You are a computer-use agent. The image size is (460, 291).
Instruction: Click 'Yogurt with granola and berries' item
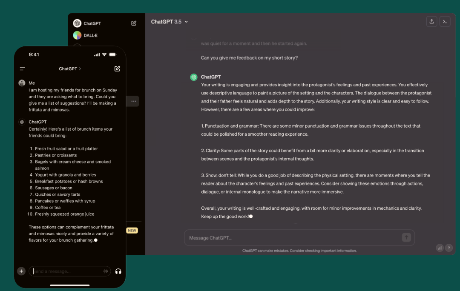click(x=66, y=175)
